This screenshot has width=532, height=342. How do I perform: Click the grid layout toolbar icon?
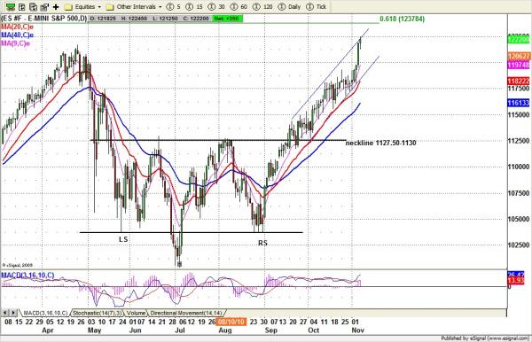pos(22,6)
